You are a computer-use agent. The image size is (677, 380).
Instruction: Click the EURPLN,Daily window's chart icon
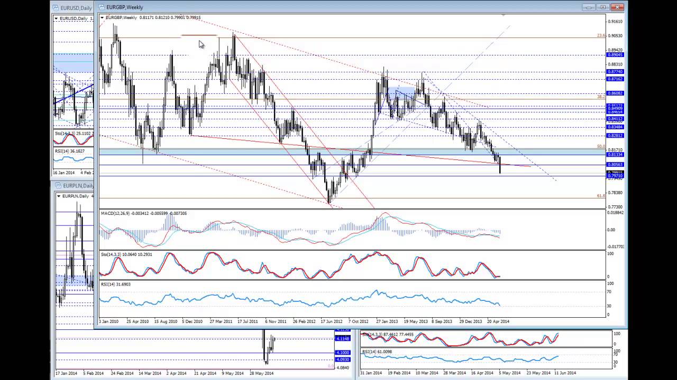(58, 186)
